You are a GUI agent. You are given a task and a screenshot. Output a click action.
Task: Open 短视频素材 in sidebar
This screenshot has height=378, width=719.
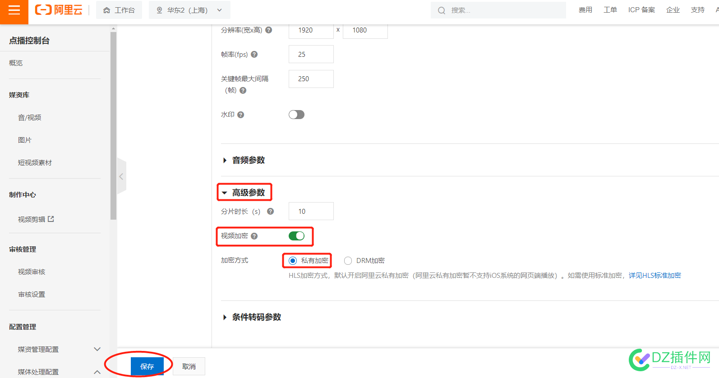pyautogui.click(x=35, y=162)
